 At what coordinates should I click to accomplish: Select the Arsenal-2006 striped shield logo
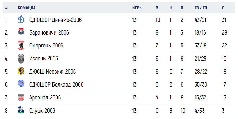point(21,98)
